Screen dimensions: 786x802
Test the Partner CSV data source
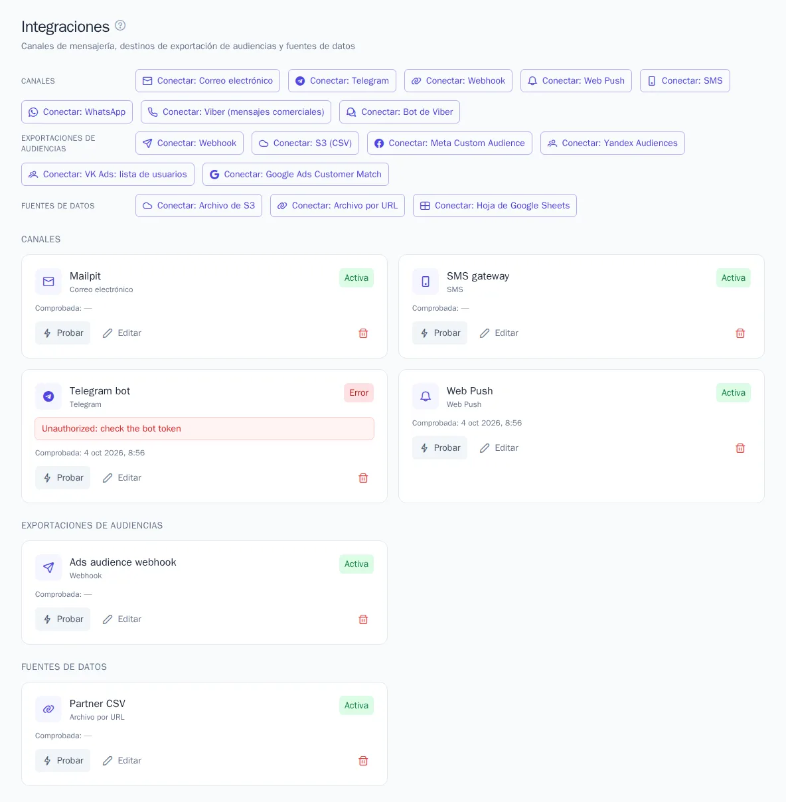pos(62,761)
